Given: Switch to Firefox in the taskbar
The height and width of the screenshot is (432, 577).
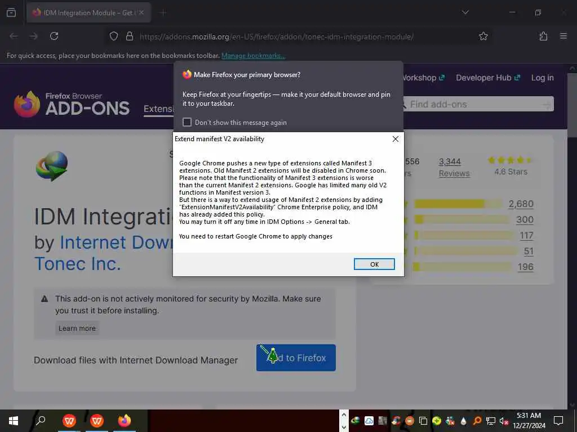Looking at the screenshot, I should point(125,421).
